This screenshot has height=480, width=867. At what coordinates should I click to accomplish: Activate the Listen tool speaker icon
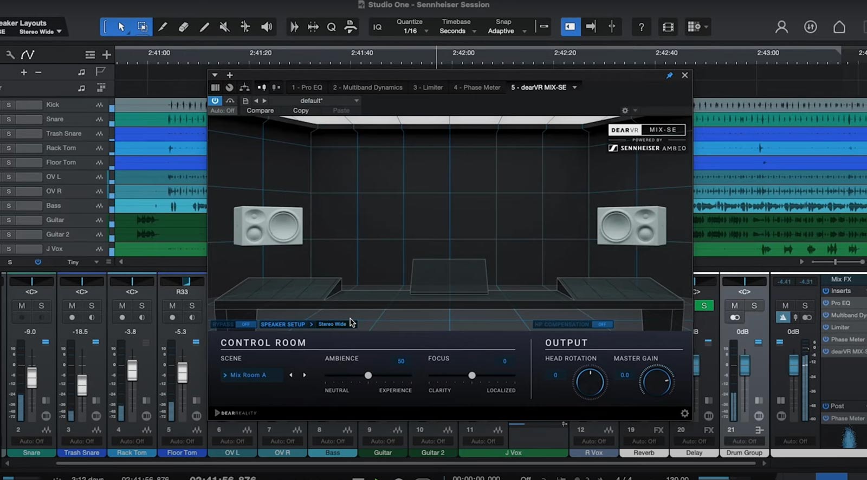(266, 27)
